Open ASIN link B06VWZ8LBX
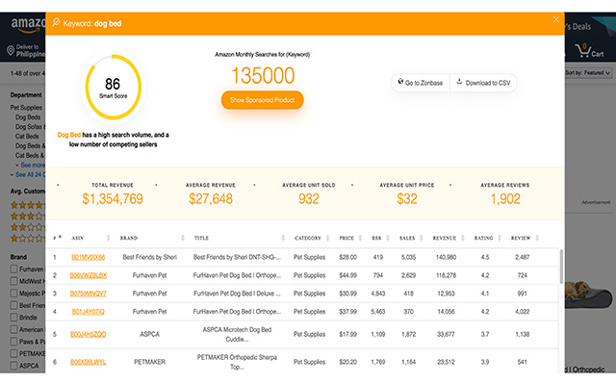The height and width of the screenshot is (385, 616). point(88,275)
